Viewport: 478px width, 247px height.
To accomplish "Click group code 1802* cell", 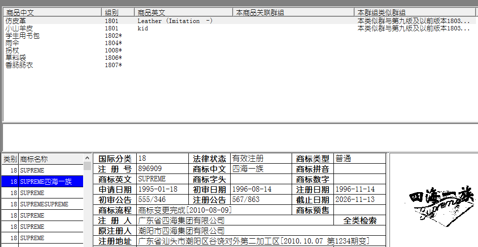I will coord(114,36).
